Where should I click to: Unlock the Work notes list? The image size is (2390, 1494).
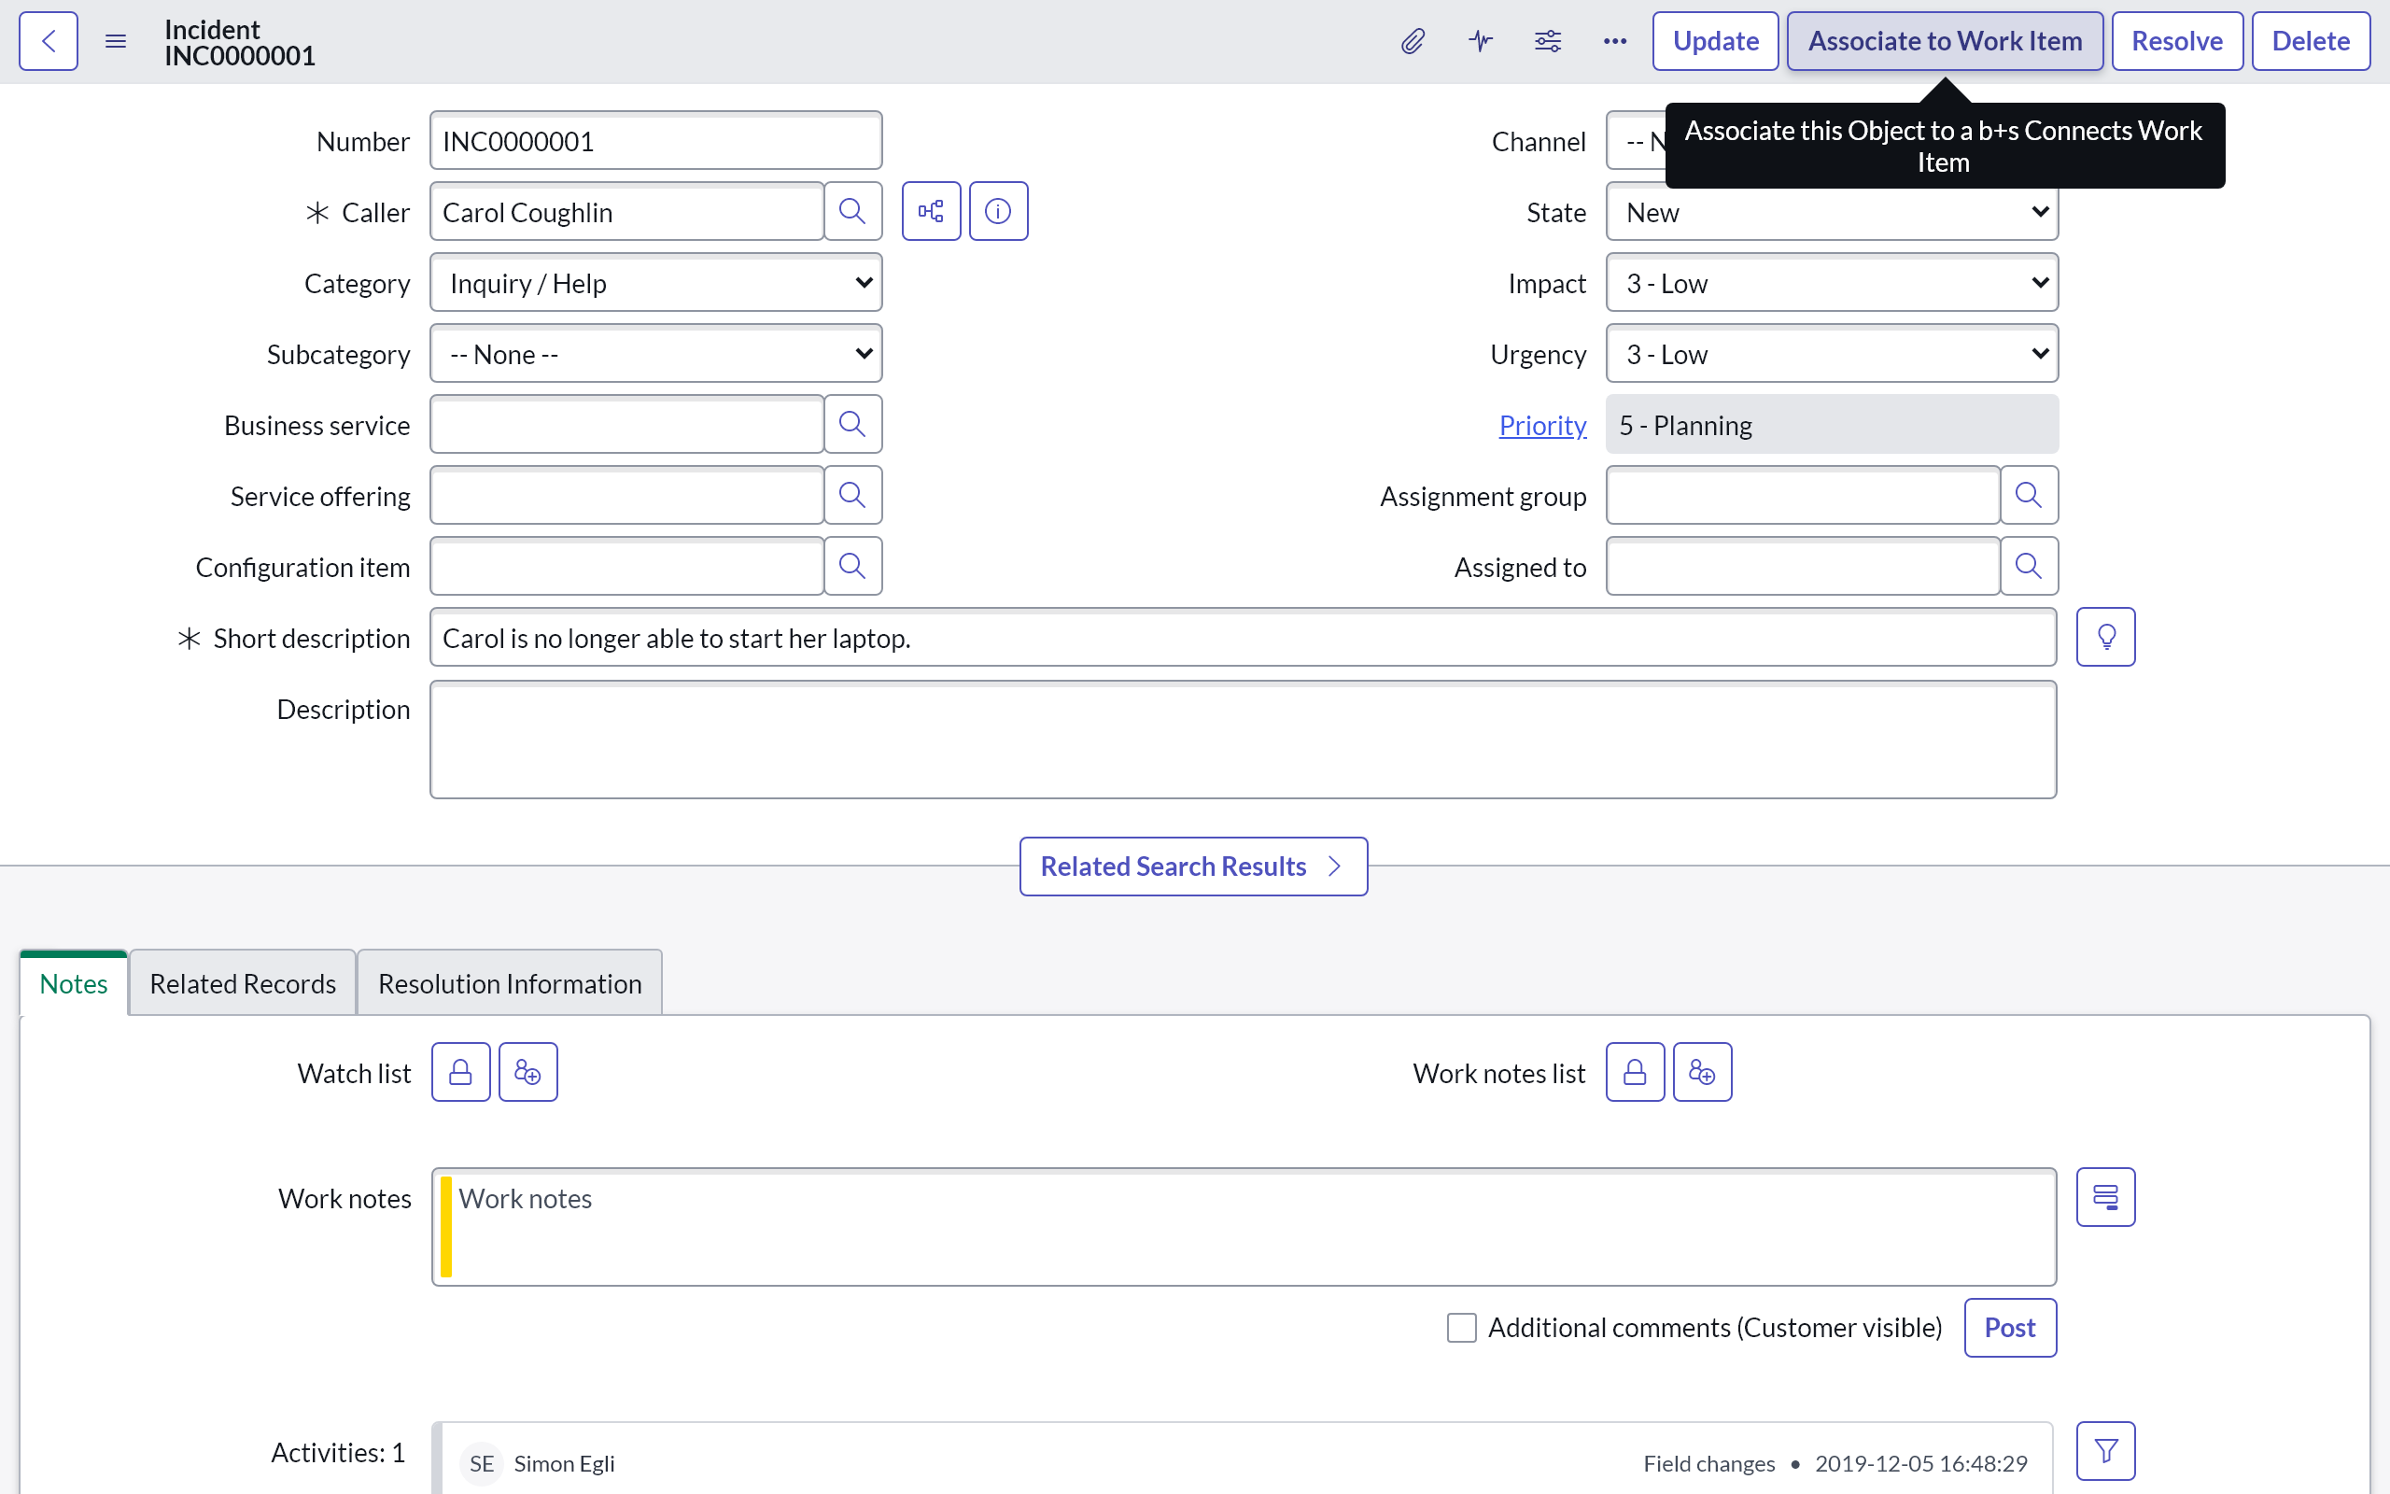1635,1072
